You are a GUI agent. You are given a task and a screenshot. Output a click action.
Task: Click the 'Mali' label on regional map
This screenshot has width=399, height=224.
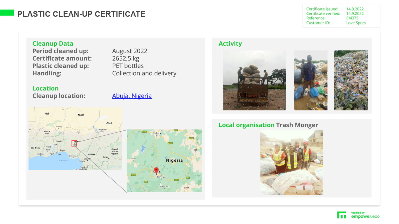click(47, 114)
